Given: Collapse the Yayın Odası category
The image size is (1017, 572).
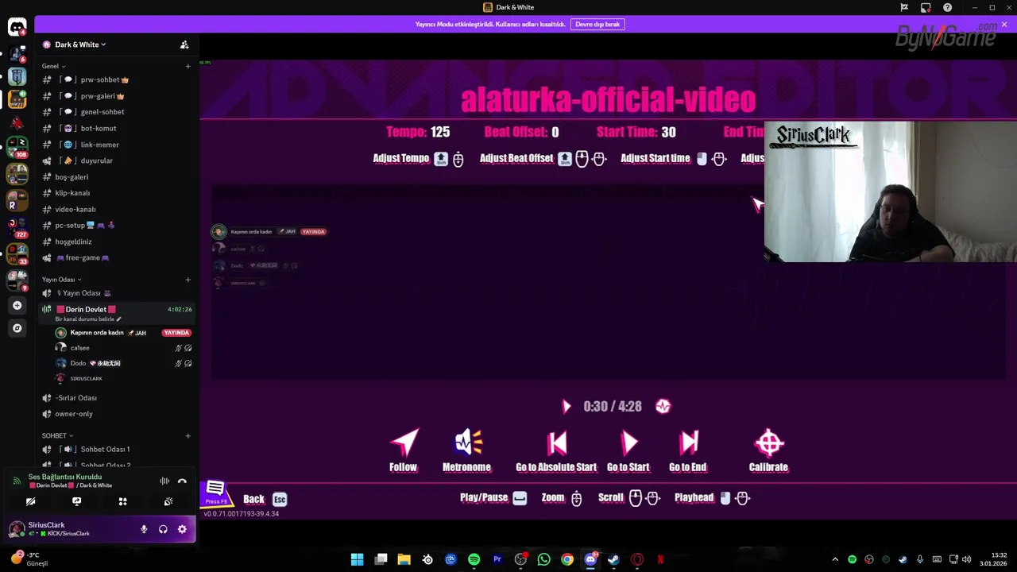Looking at the screenshot, I should (61, 280).
